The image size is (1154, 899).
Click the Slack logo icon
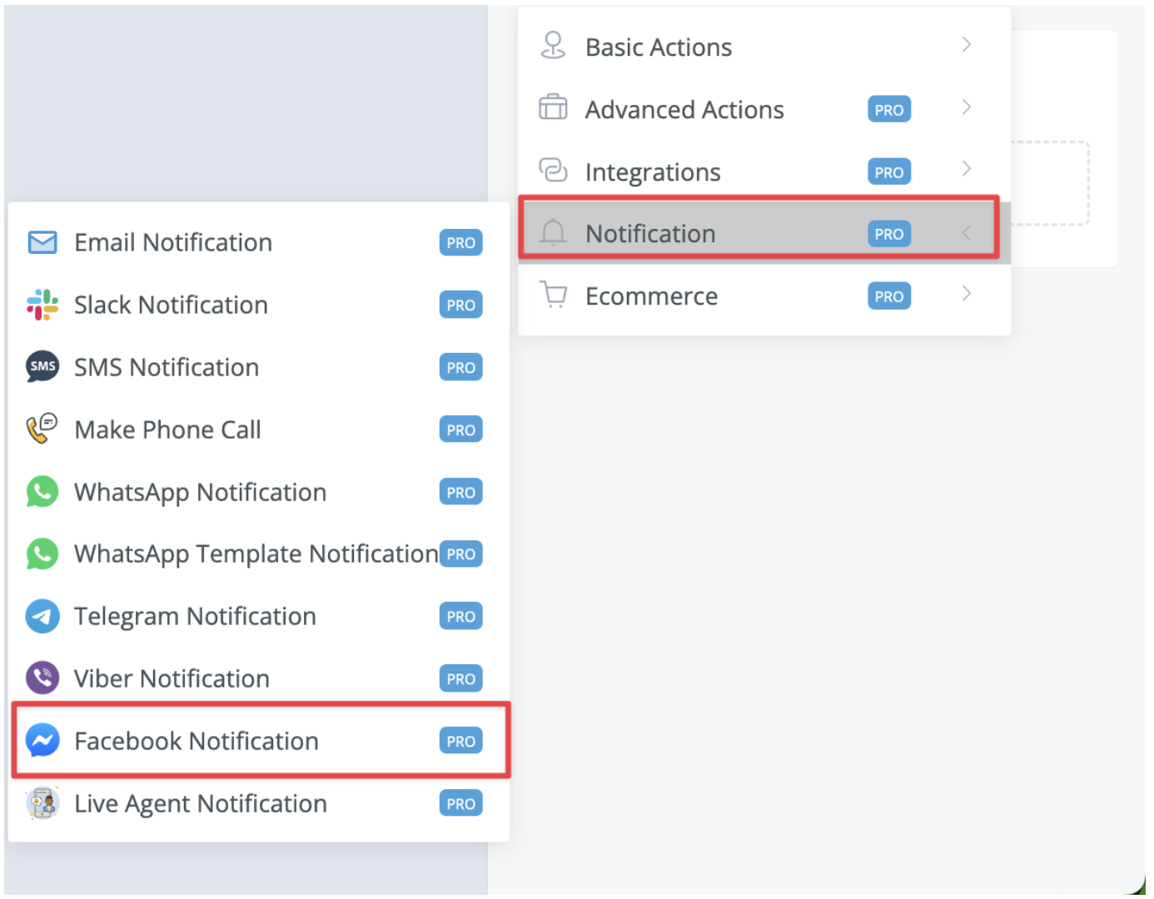coord(42,305)
